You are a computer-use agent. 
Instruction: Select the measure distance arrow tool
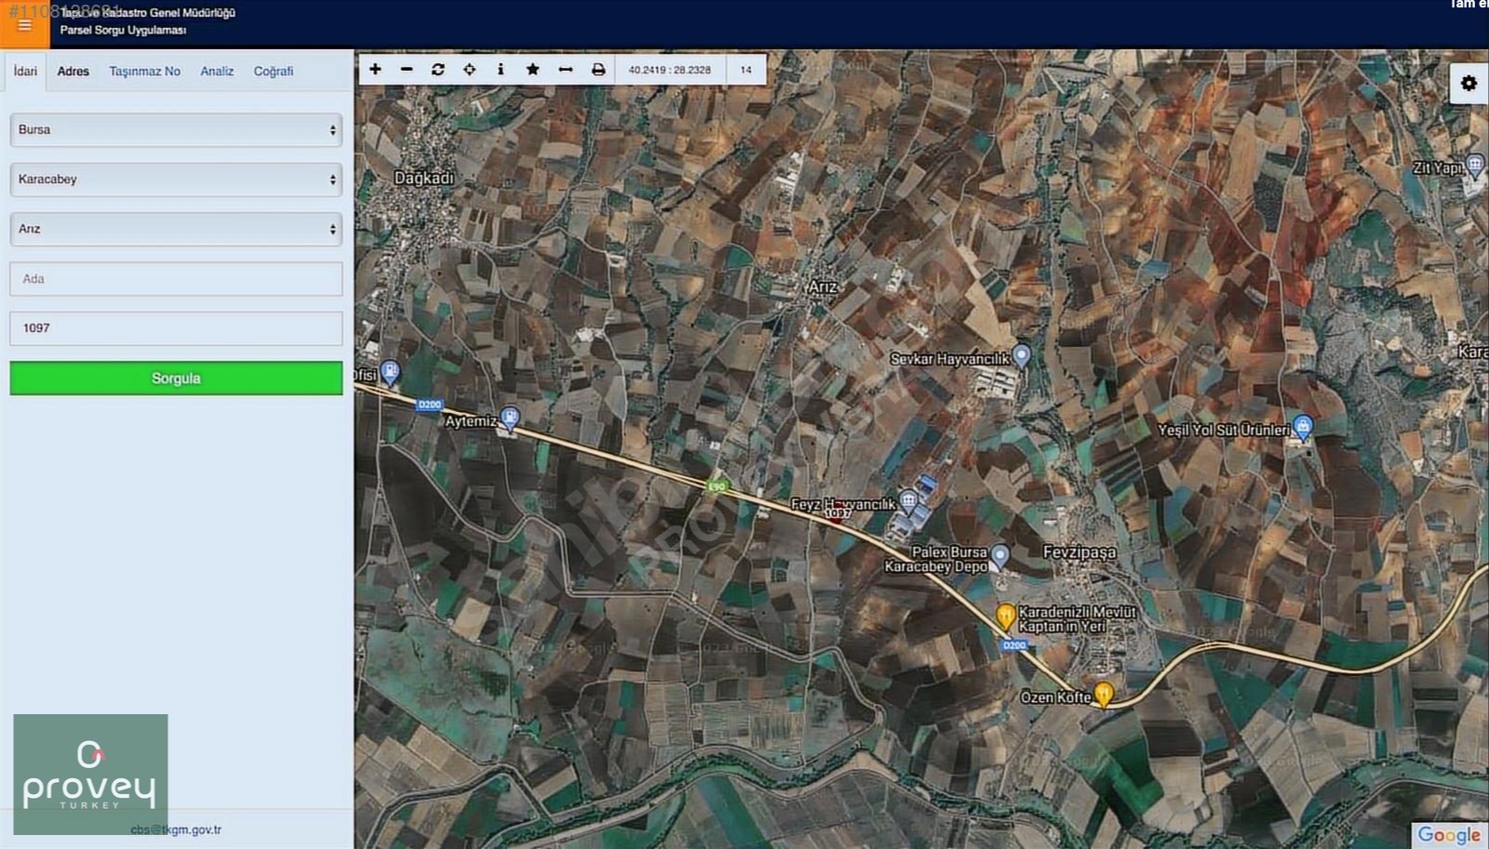pos(565,69)
